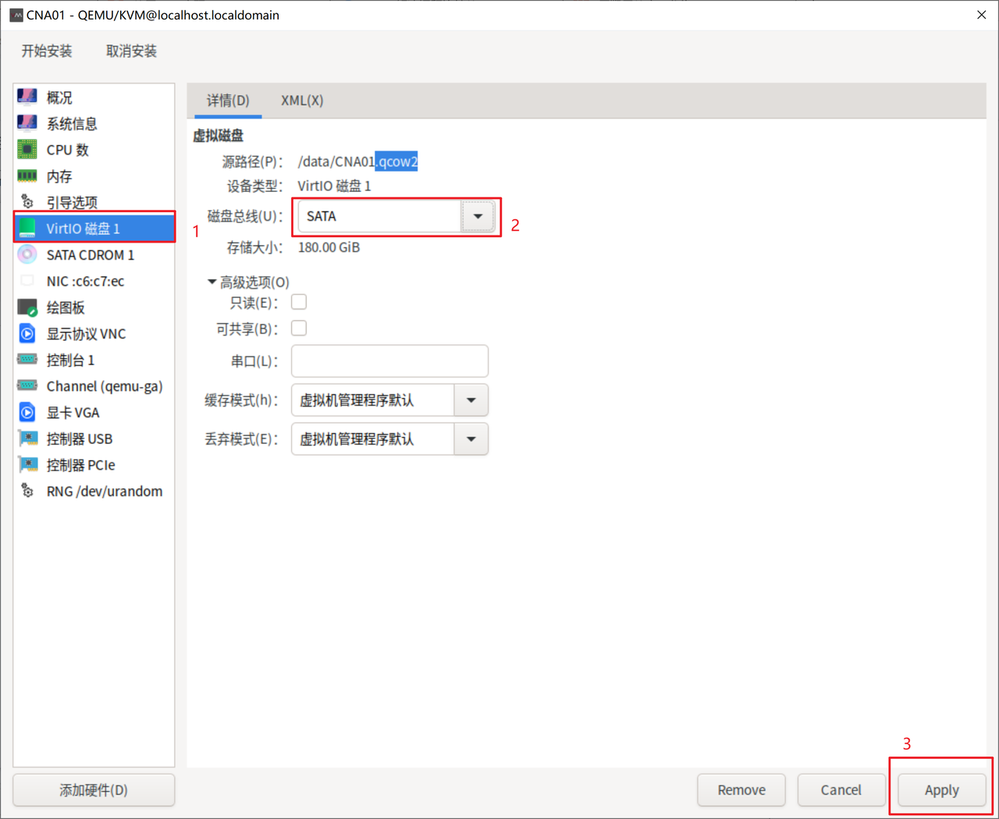Enable the 只读 read-only checkbox
This screenshot has width=999, height=819.
click(299, 302)
